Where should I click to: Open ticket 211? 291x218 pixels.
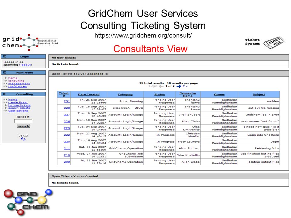point(67,148)
